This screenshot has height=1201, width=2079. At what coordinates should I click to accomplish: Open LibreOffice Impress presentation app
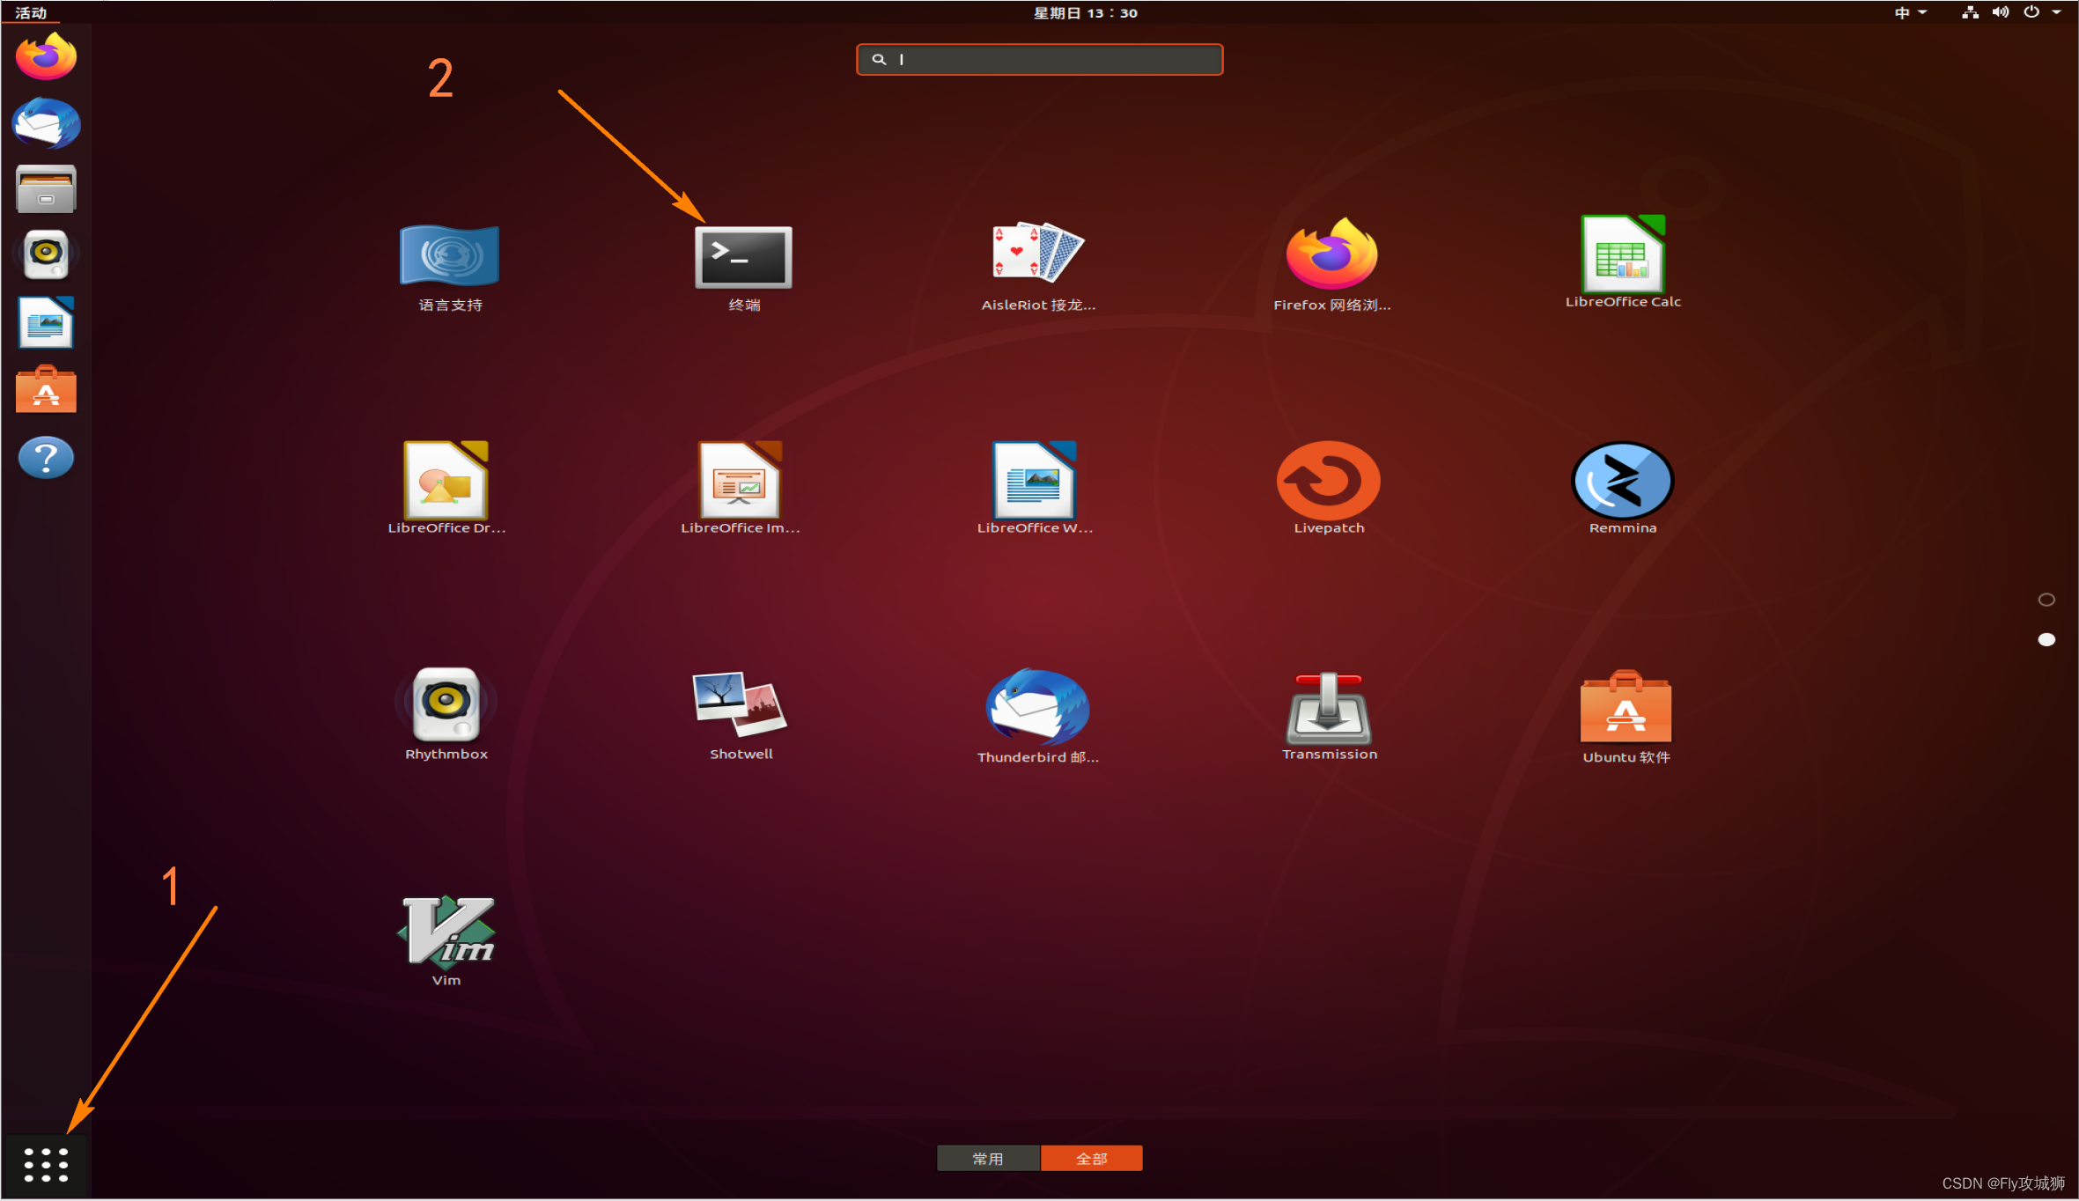740,482
